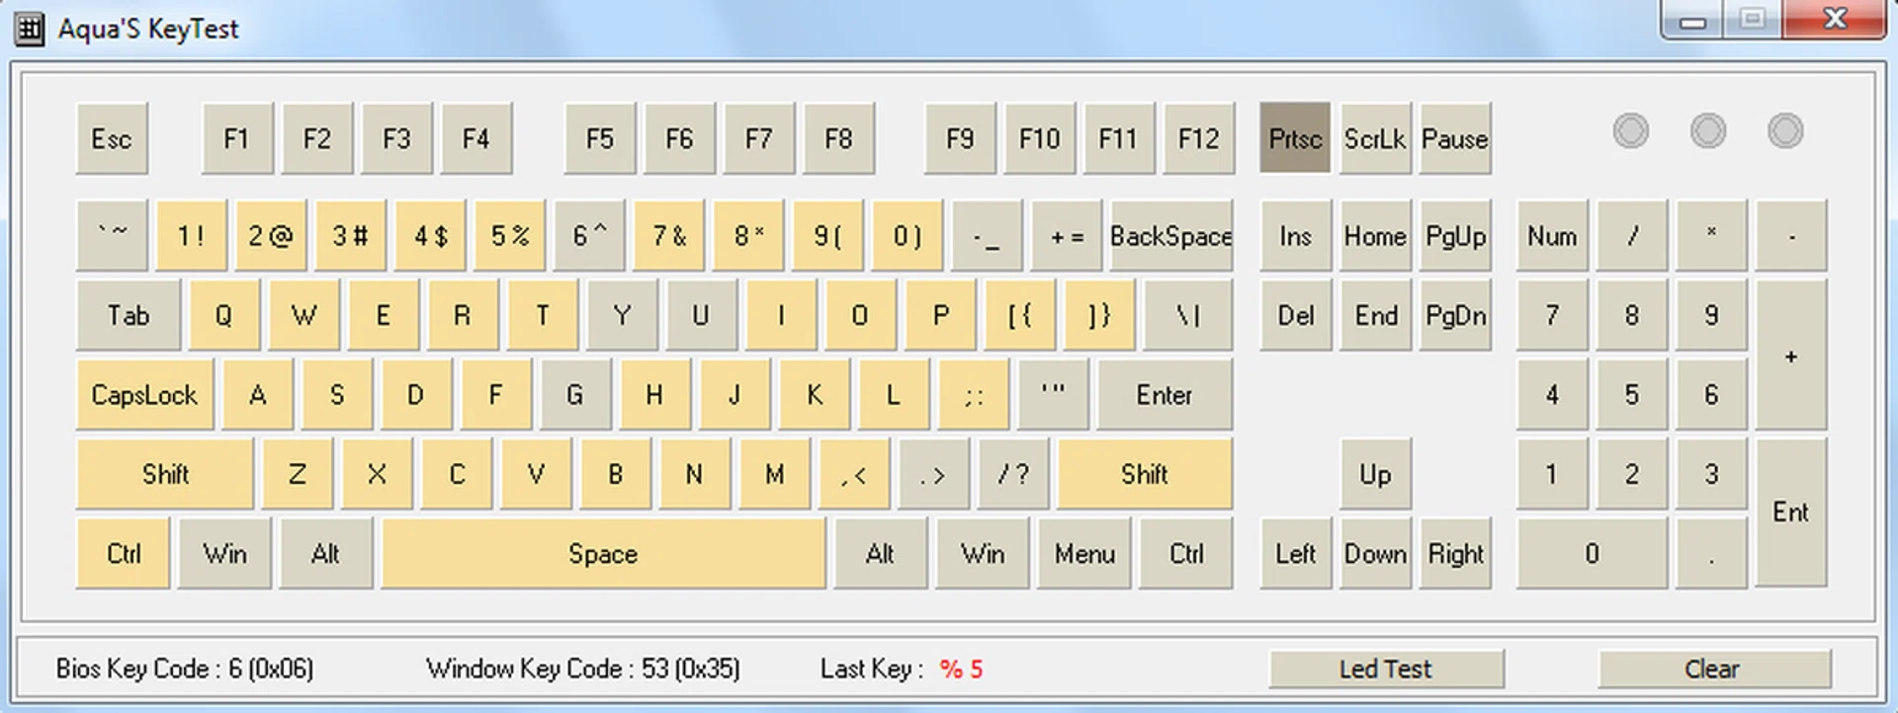
Task: Click the Menu key
Action: tap(1084, 554)
